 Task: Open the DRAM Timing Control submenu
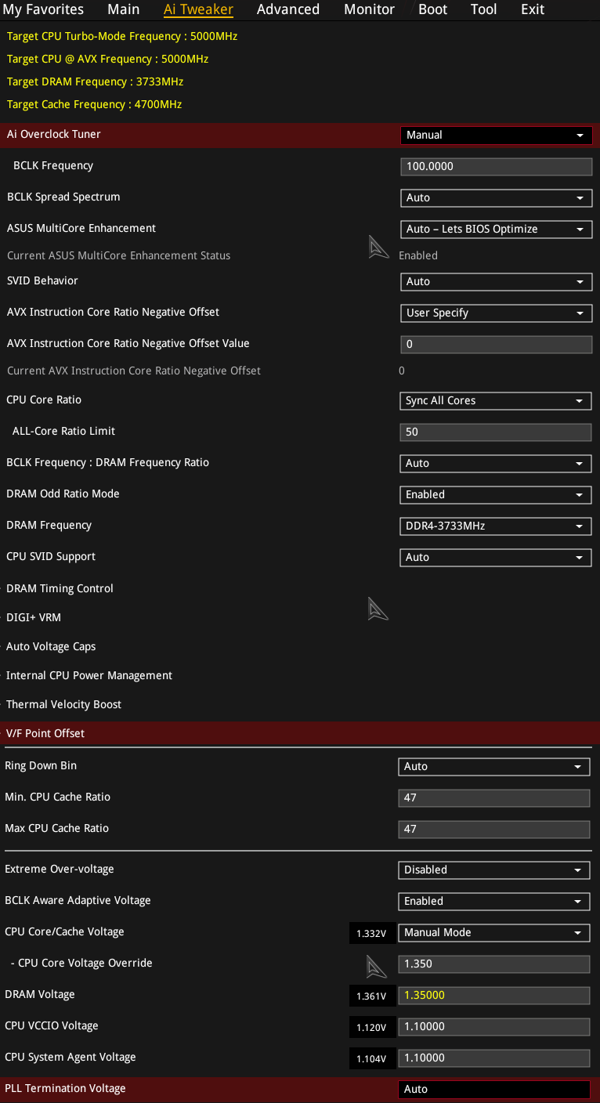(x=60, y=588)
